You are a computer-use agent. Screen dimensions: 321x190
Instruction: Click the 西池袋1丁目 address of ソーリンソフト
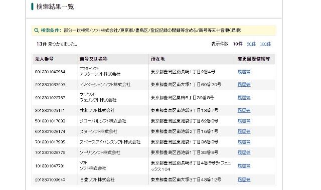point(185,152)
